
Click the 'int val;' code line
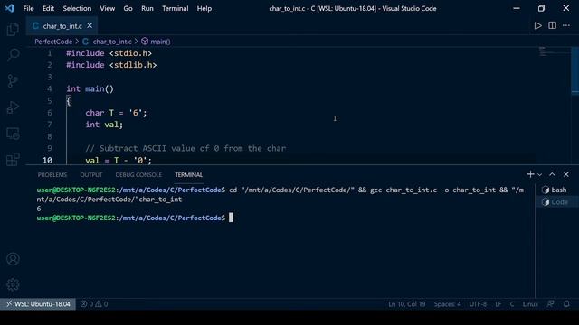pyautogui.click(x=104, y=125)
